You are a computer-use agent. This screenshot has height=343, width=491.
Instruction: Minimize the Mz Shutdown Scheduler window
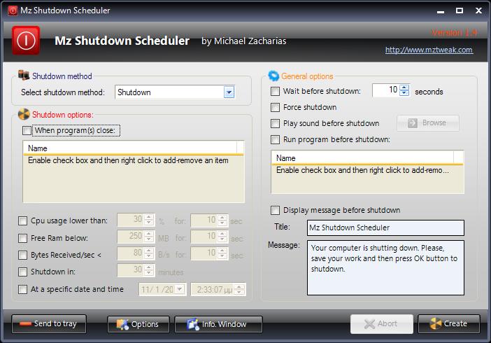tap(441, 10)
